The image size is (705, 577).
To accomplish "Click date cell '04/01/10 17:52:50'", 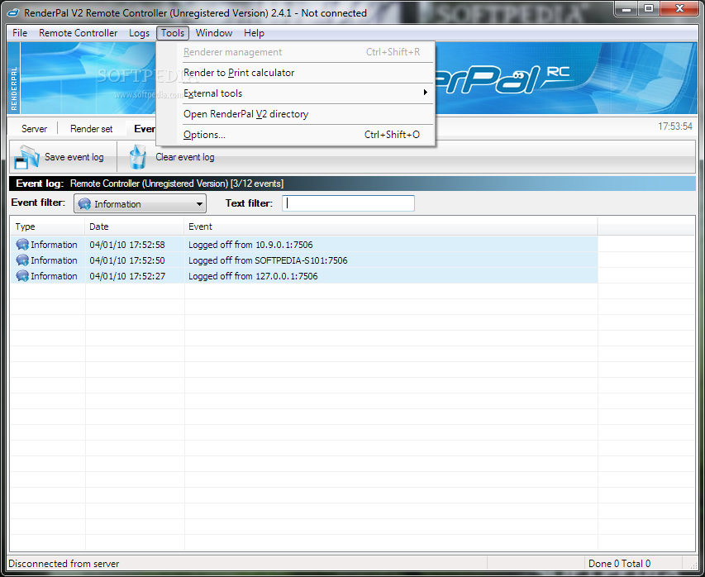I will tap(127, 260).
